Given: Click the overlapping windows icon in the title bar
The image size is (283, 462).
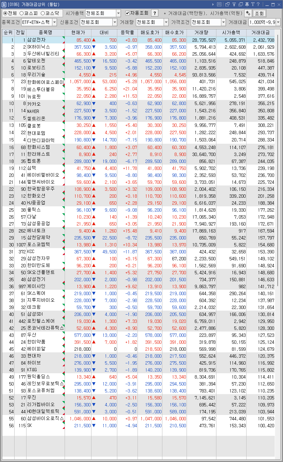Looking at the screenshot, I should click(x=227, y=4).
